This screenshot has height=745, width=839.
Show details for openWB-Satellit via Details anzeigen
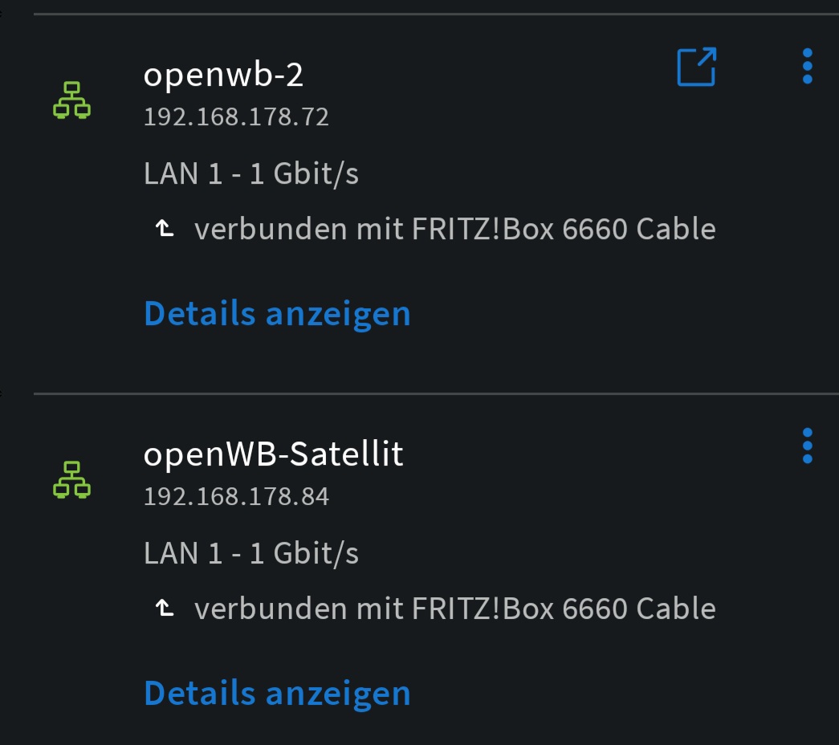click(x=276, y=692)
